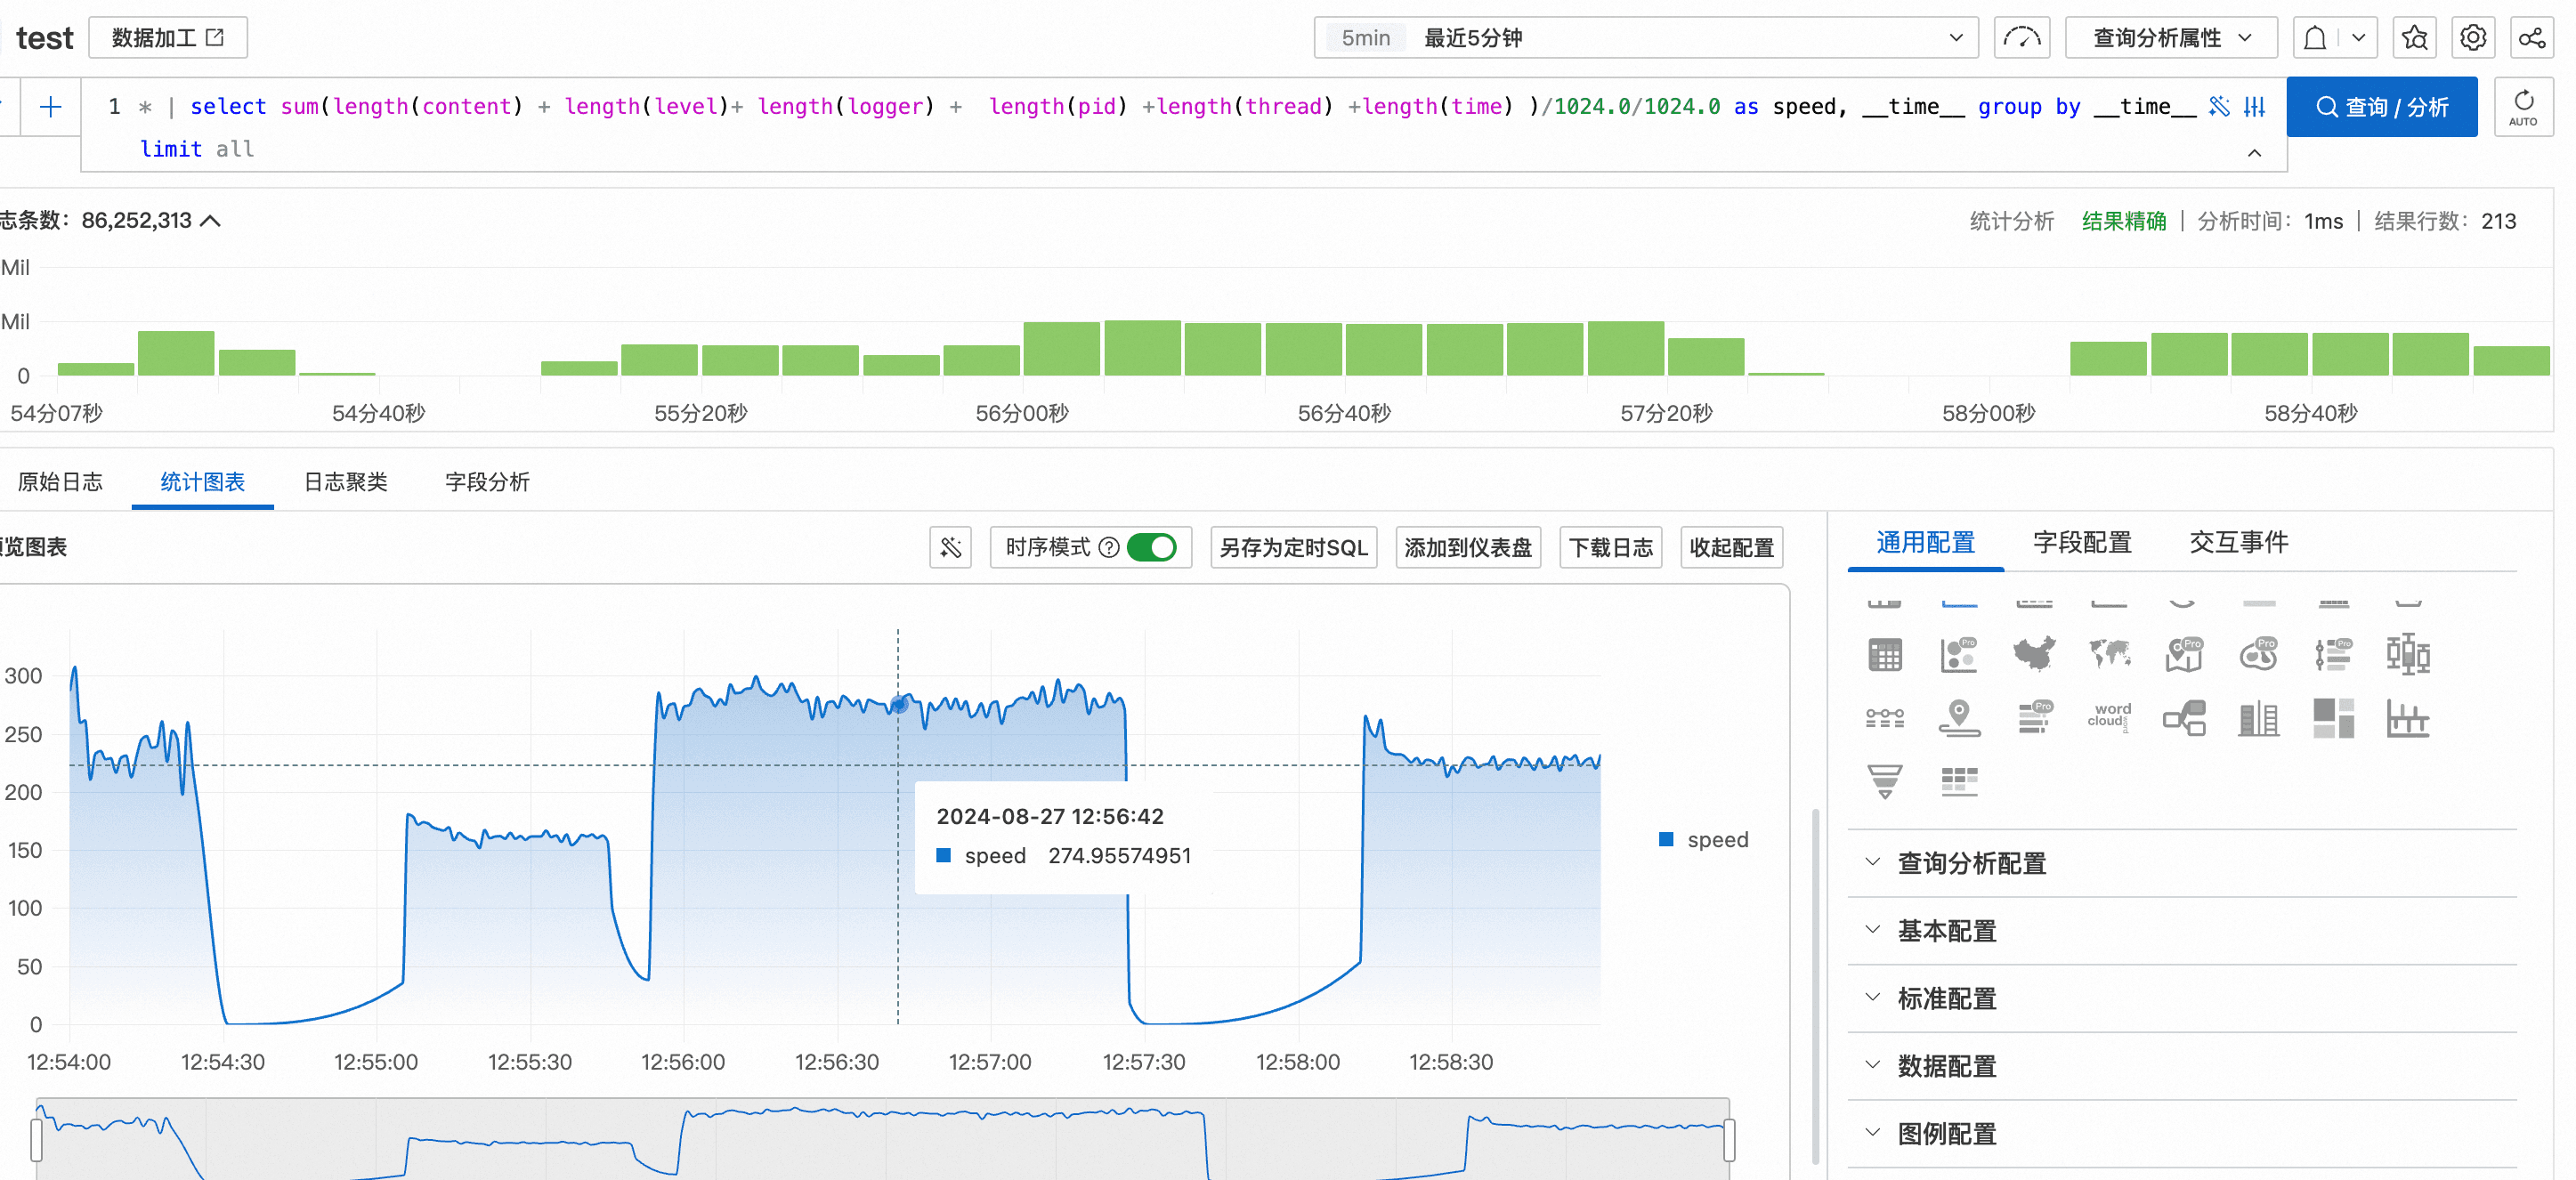Toggle the 时序模式 switch off
Screen dimensions: 2576x1180
point(1152,547)
